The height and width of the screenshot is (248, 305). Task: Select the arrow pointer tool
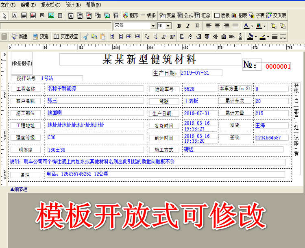coord(4,15)
